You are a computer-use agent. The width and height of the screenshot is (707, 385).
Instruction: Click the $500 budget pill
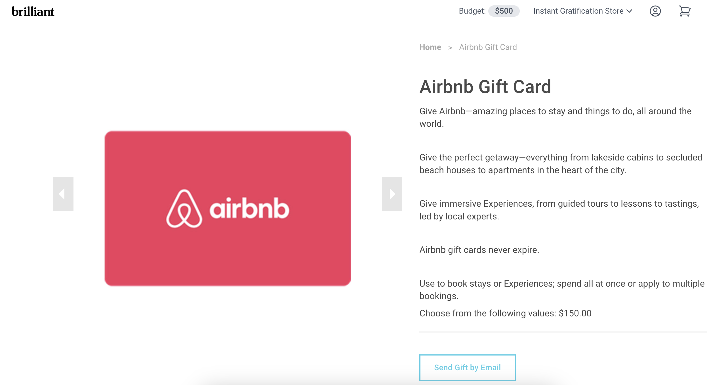[504, 11]
